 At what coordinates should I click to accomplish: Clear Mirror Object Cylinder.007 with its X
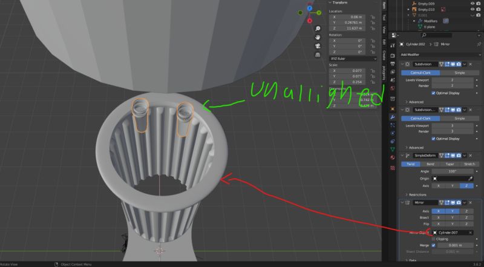click(x=471, y=232)
